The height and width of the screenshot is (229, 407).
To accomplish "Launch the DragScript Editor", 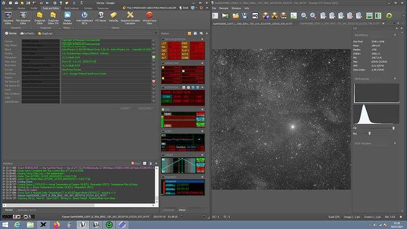I will pos(40,18).
